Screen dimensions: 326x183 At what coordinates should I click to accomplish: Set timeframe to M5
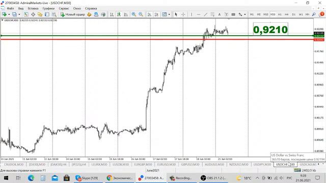click(x=259, y=14)
